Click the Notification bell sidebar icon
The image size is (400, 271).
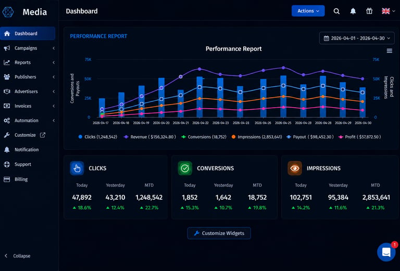tap(7, 149)
